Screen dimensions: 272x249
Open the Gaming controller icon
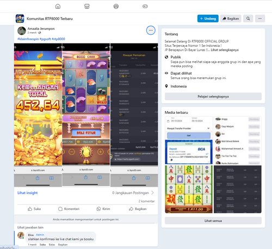tap(145, 7)
